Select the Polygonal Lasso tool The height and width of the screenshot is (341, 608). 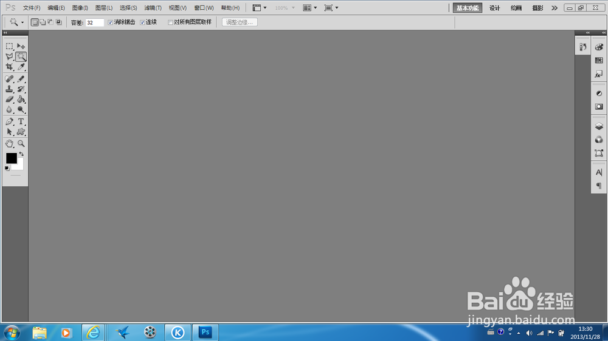9,56
